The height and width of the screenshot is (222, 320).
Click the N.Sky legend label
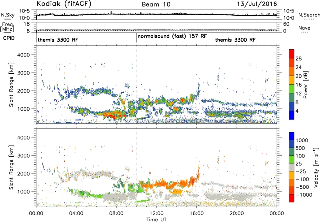pyautogui.click(x=8, y=15)
